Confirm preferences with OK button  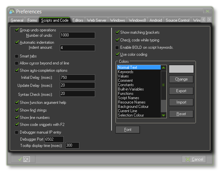click(23, 159)
